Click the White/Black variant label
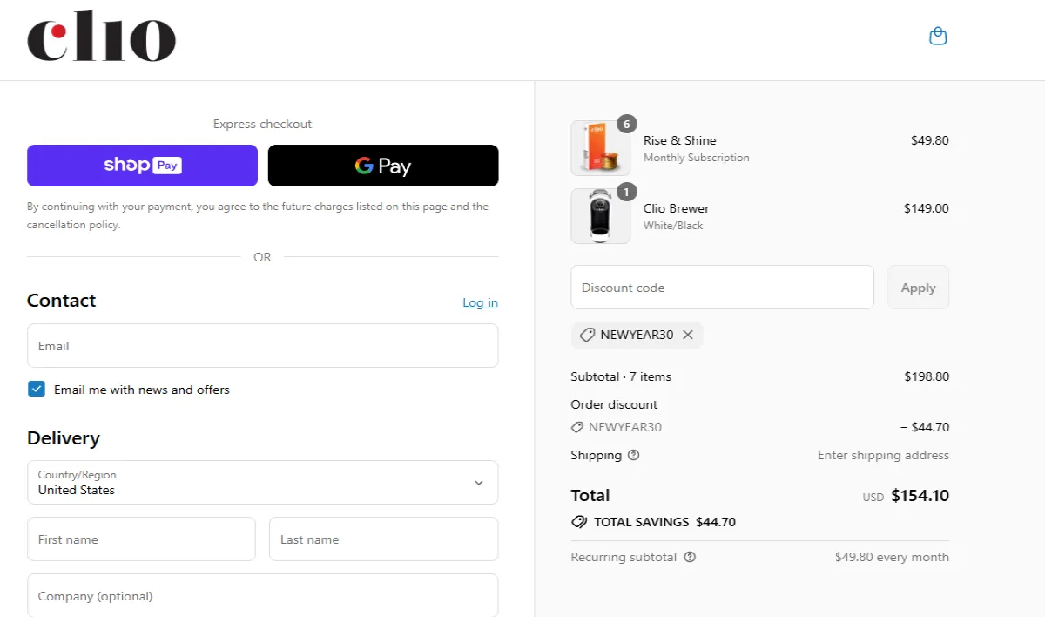The width and height of the screenshot is (1045, 617). click(x=673, y=226)
